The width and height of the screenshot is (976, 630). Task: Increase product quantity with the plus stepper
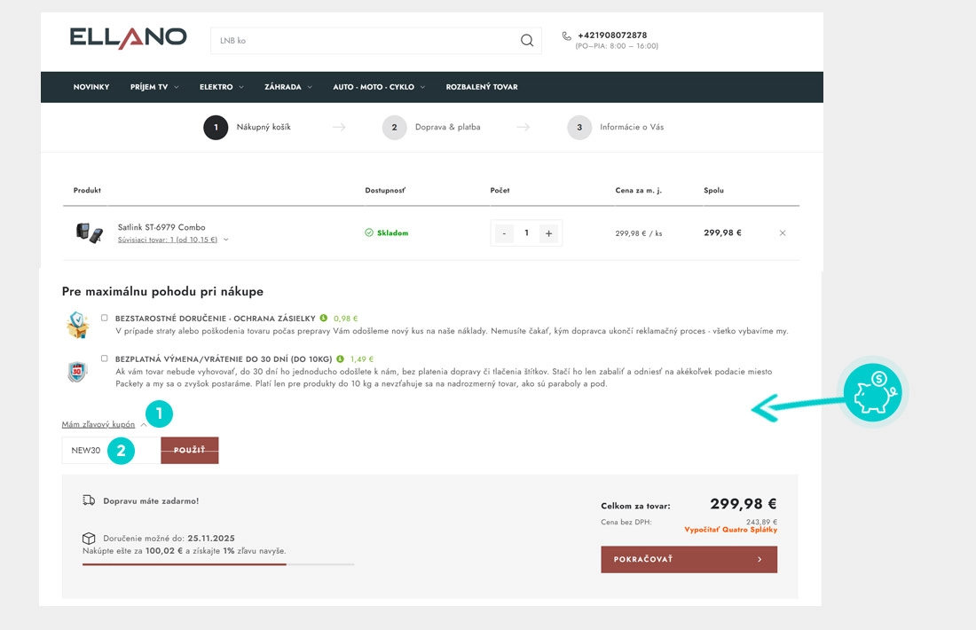pos(548,232)
